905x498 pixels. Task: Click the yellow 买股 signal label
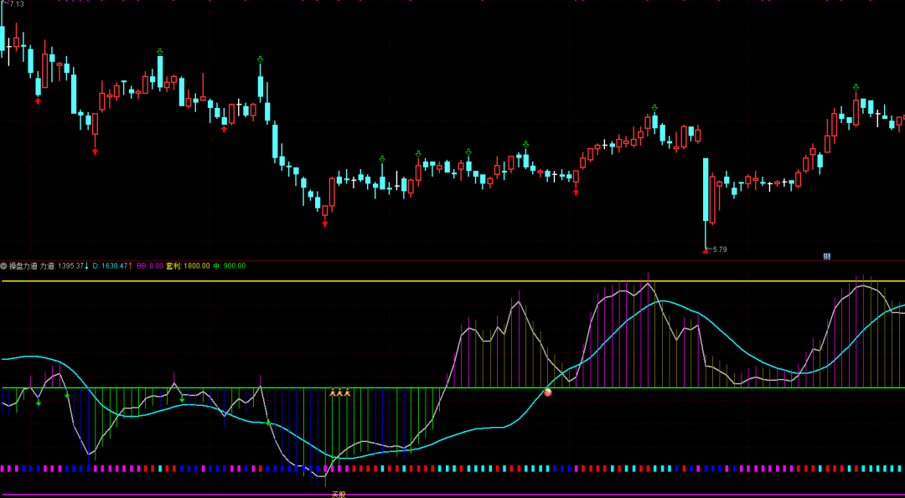pos(339,494)
